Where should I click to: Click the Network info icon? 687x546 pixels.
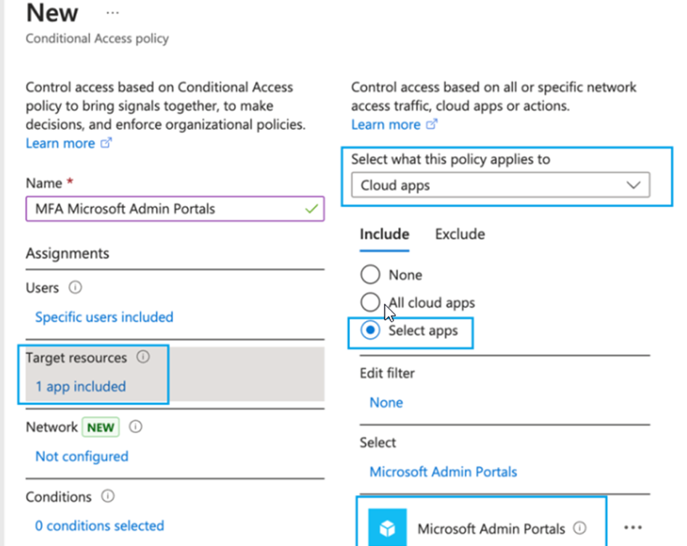[135, 427]
